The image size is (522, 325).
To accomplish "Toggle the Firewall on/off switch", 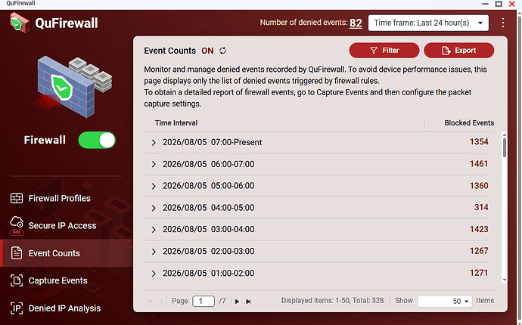I will (x=97, y=140).
